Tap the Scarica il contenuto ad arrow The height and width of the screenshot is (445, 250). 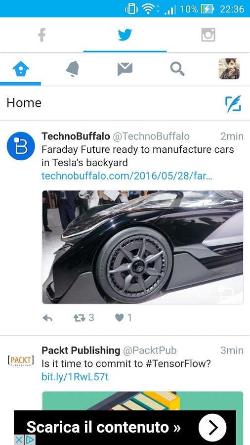click(212, 427)
